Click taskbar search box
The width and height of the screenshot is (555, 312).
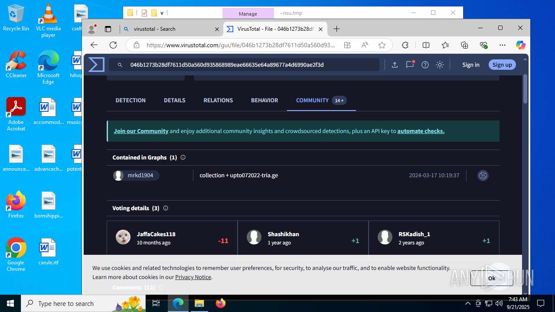84,303
